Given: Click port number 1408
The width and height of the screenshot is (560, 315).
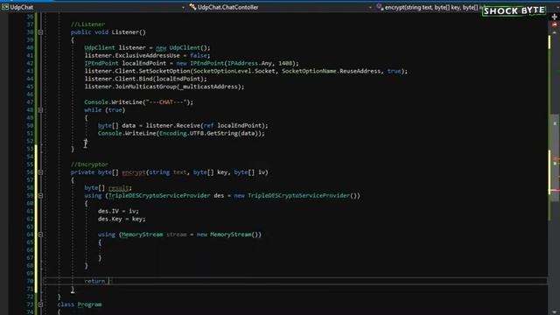Looking at the screenshot, I should tap(285, 63).
